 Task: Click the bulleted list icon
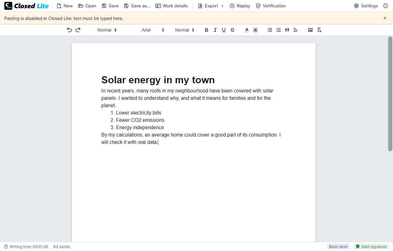coord(278,30)
